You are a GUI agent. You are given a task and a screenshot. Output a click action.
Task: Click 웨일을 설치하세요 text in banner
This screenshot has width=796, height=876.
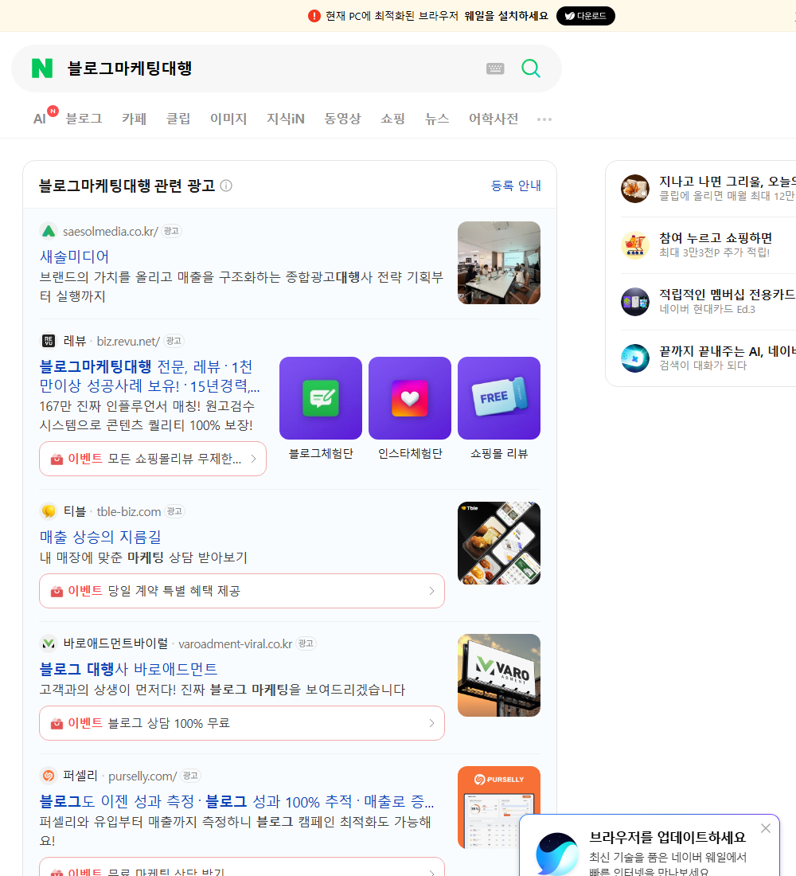[x=506, y=16]
